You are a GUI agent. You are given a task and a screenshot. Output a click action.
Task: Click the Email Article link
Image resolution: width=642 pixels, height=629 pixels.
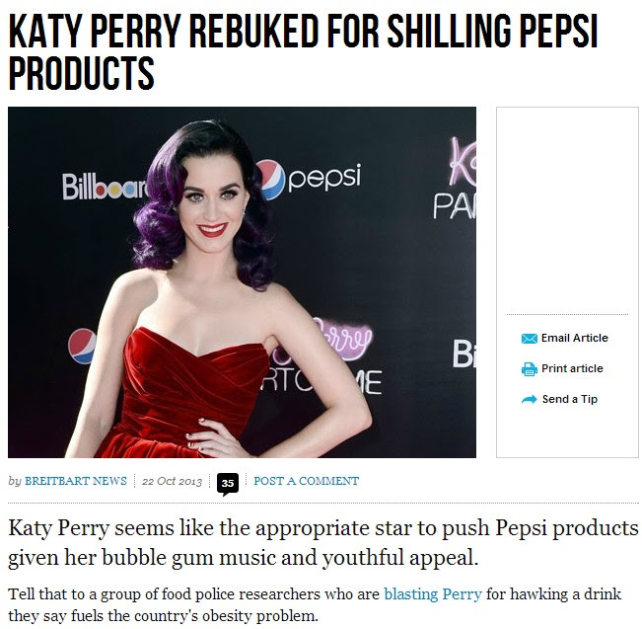[574, 338]
